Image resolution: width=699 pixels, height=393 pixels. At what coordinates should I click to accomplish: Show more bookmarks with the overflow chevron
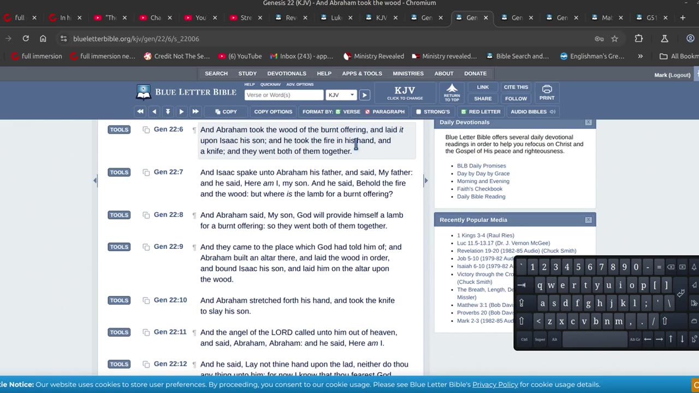[x=640, y=56]
